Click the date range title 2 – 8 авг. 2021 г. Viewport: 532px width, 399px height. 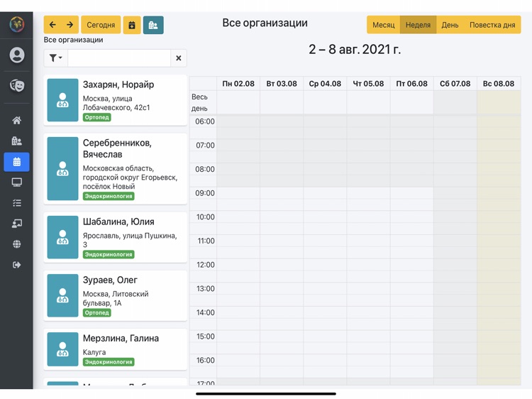[355, 50]
